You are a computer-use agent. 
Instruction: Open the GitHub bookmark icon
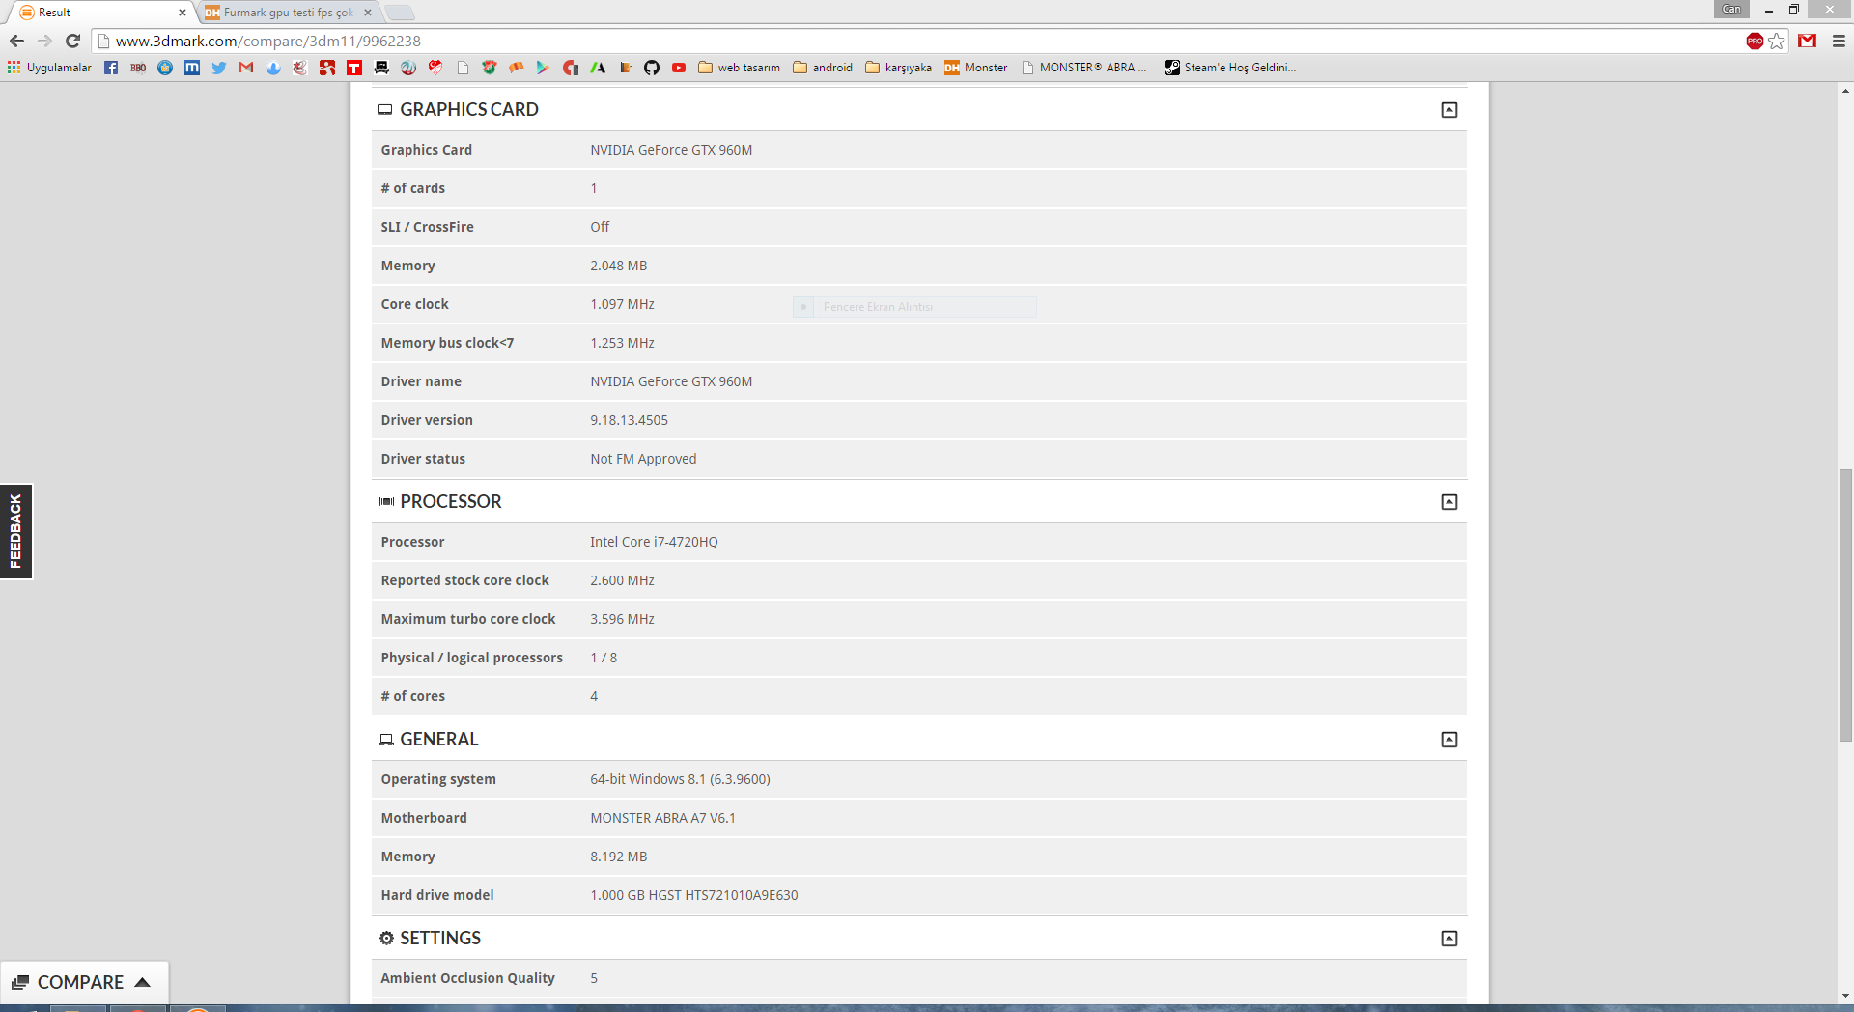(652, 68)
